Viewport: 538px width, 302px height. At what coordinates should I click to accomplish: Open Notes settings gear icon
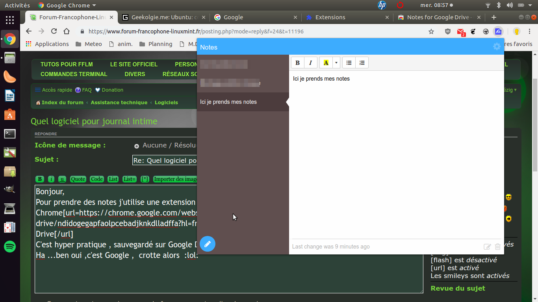click(x=497, y=47)
